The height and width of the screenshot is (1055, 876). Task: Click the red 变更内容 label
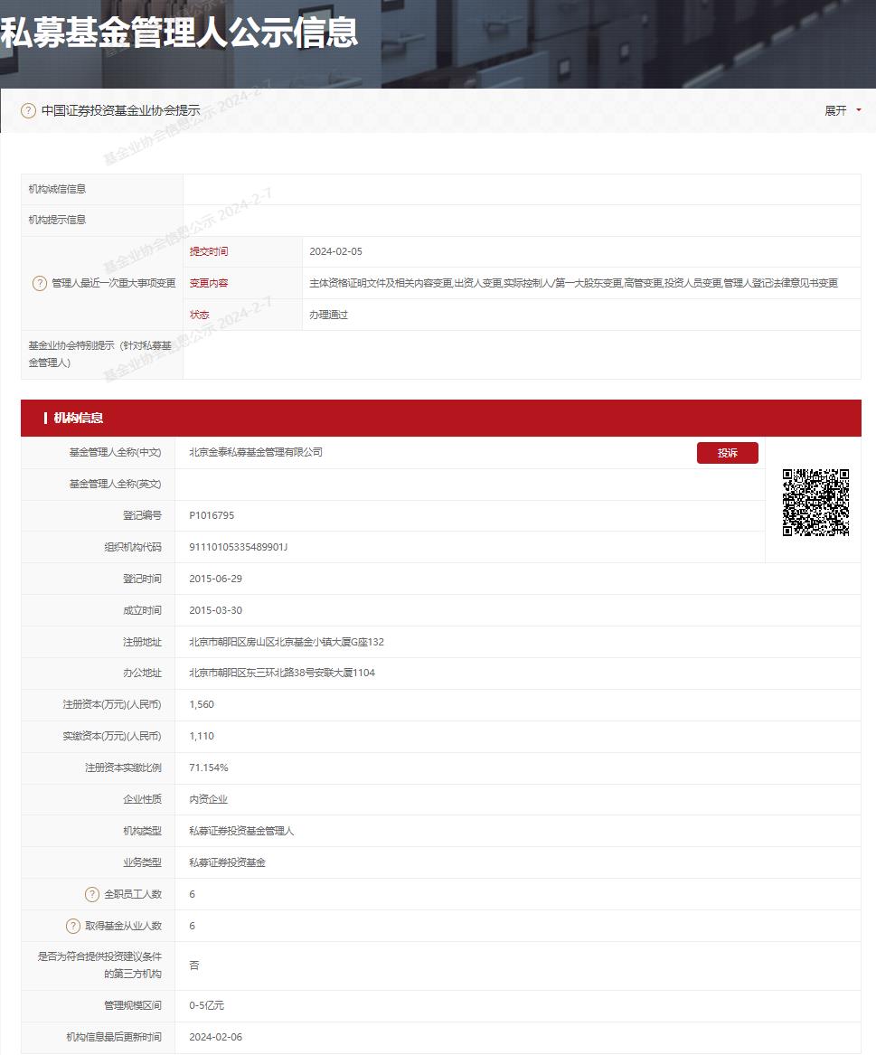[x=209, y=283]
